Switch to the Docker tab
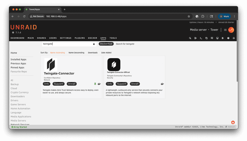 93,38
